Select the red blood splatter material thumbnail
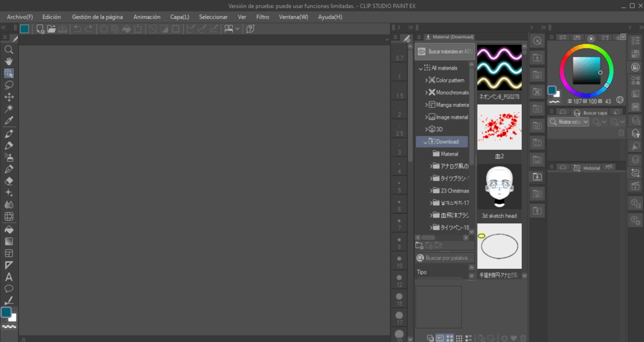 click(x=499, y=127)
